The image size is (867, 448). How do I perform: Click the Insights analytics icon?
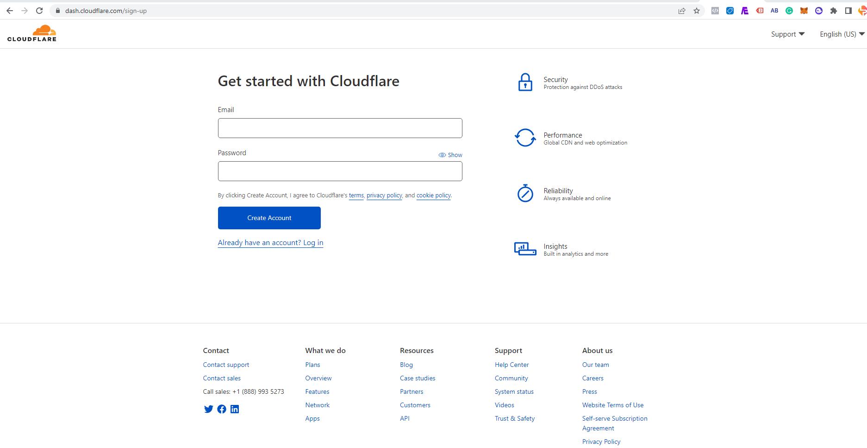525,249
